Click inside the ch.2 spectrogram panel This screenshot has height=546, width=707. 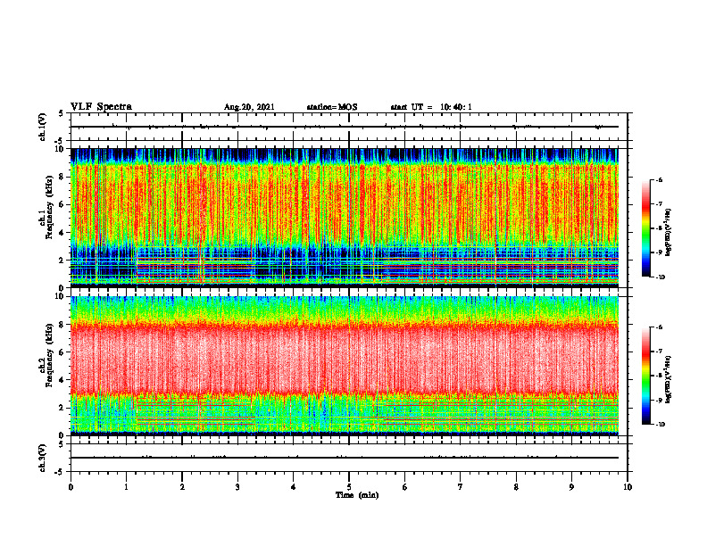coord(345,366)
